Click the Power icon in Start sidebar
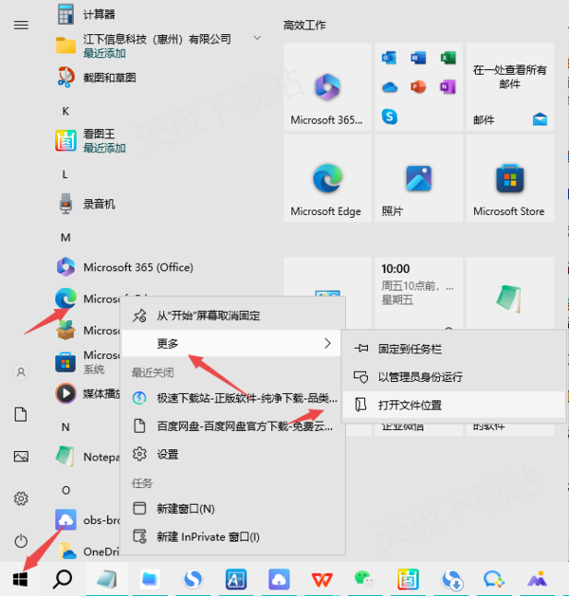Image resolution: width=569 pixels, height=596 pixels. [x=21, y=541]
